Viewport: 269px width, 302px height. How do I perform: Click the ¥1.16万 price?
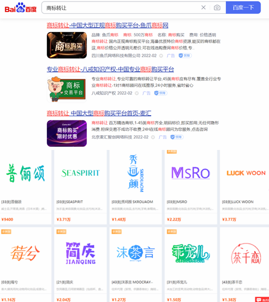click(8, 300)
